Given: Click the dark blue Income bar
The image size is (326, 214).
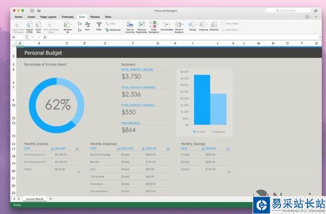Looking at the screenshot, I should click(x=202, y=100).
